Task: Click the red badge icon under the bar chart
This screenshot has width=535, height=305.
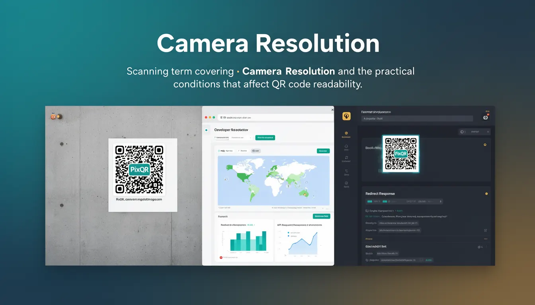Action: [221, 257]
